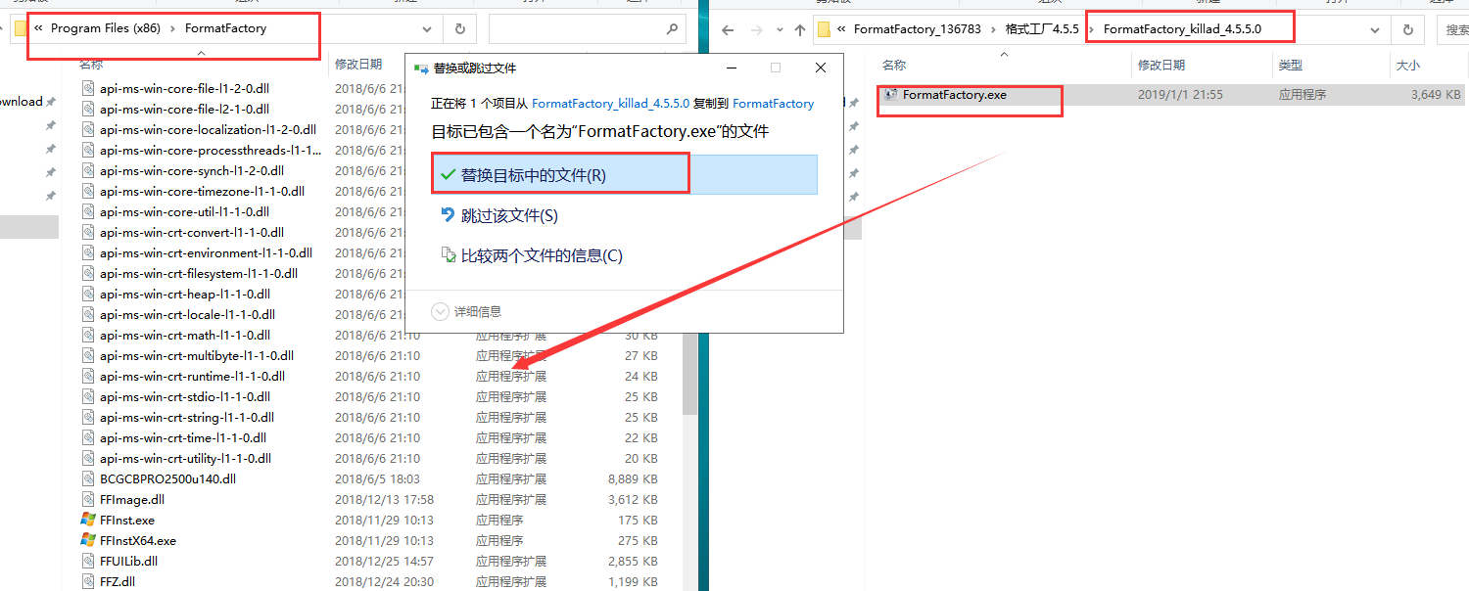Click FormatFactory.exe application icon in right window

click(x=890, y=95)
